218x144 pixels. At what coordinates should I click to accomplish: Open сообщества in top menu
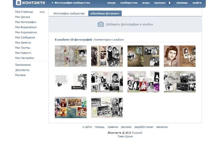pyautogui.click(x=129, y=3)
